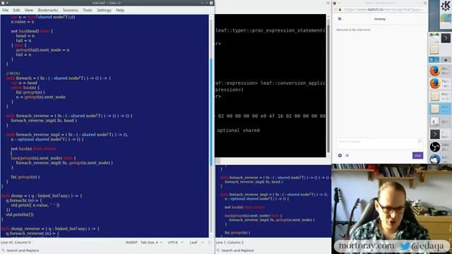Open the Tools menu
Viewport: 452px width, 254px height.
(x=88, y=10)
